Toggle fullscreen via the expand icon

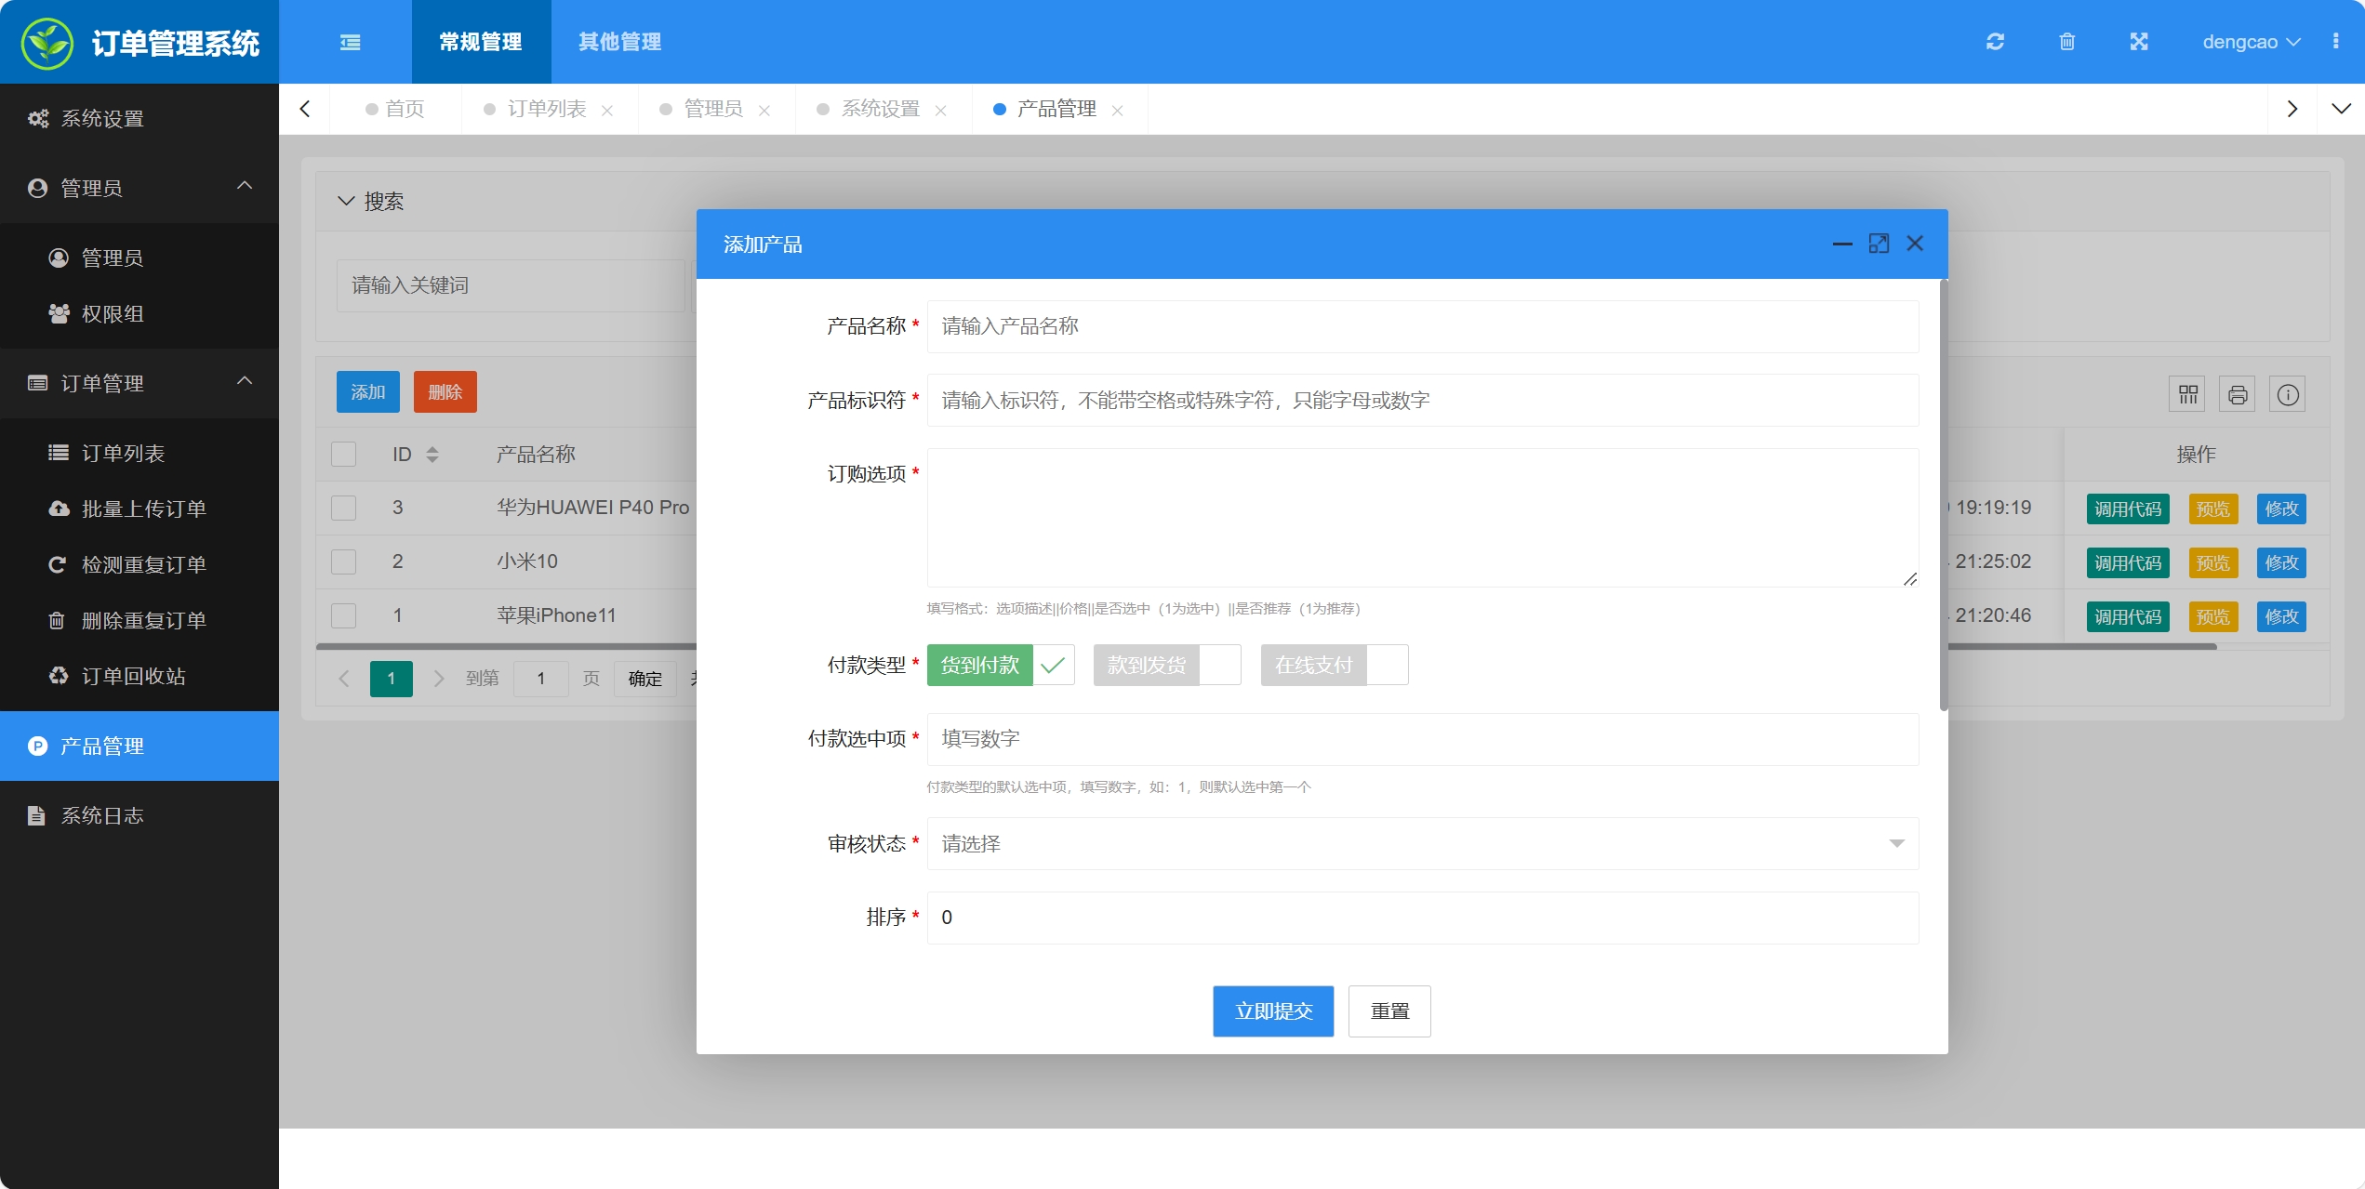pos(2139,42)
